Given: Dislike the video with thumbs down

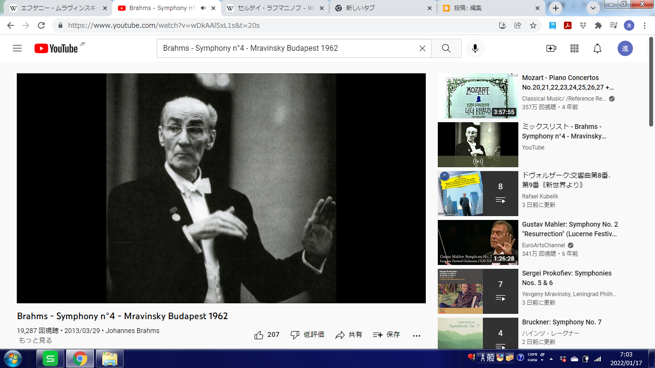Looking at the screenshot, I should tap(307, 335).
